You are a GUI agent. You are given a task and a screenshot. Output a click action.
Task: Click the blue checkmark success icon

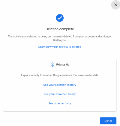click(60, 18)
